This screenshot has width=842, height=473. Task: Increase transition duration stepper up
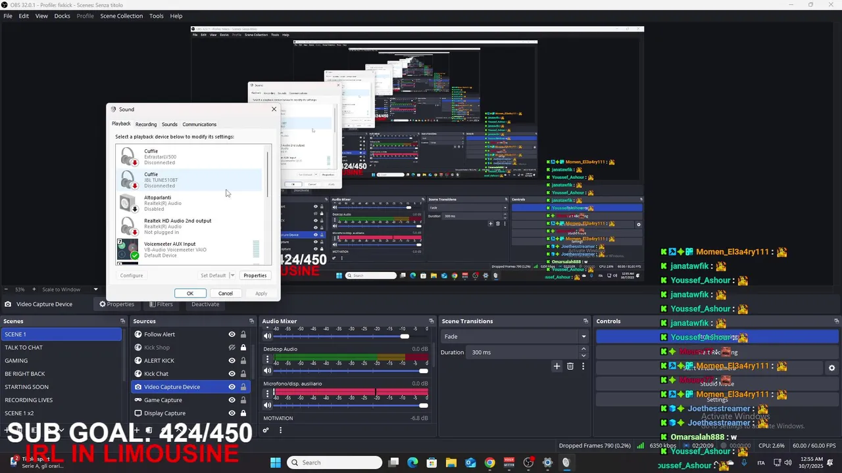[x=583, y=349]
